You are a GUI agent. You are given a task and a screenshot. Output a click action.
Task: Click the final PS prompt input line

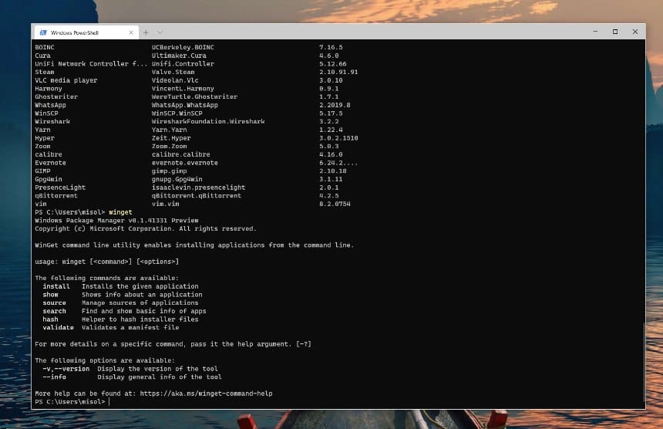[72, 402]
